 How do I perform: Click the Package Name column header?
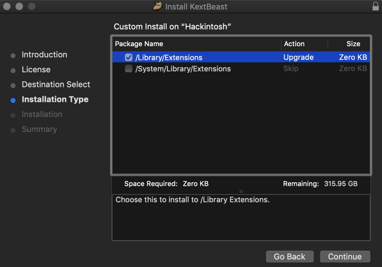click(139, 44)
